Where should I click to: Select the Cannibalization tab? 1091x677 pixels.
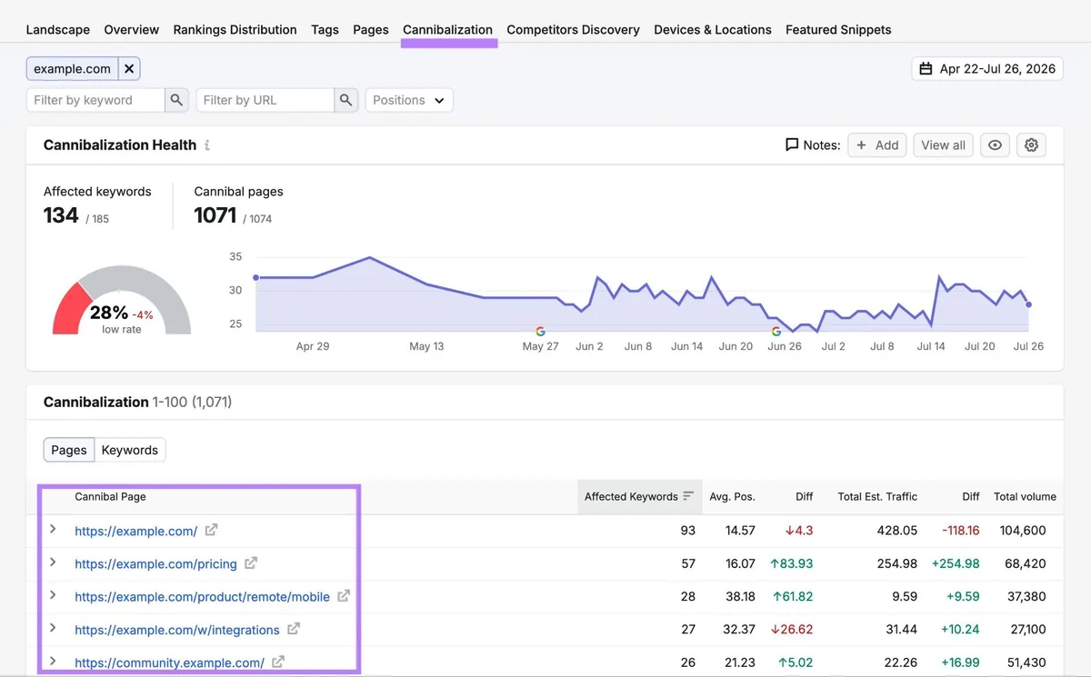click(x=447, y=30)
